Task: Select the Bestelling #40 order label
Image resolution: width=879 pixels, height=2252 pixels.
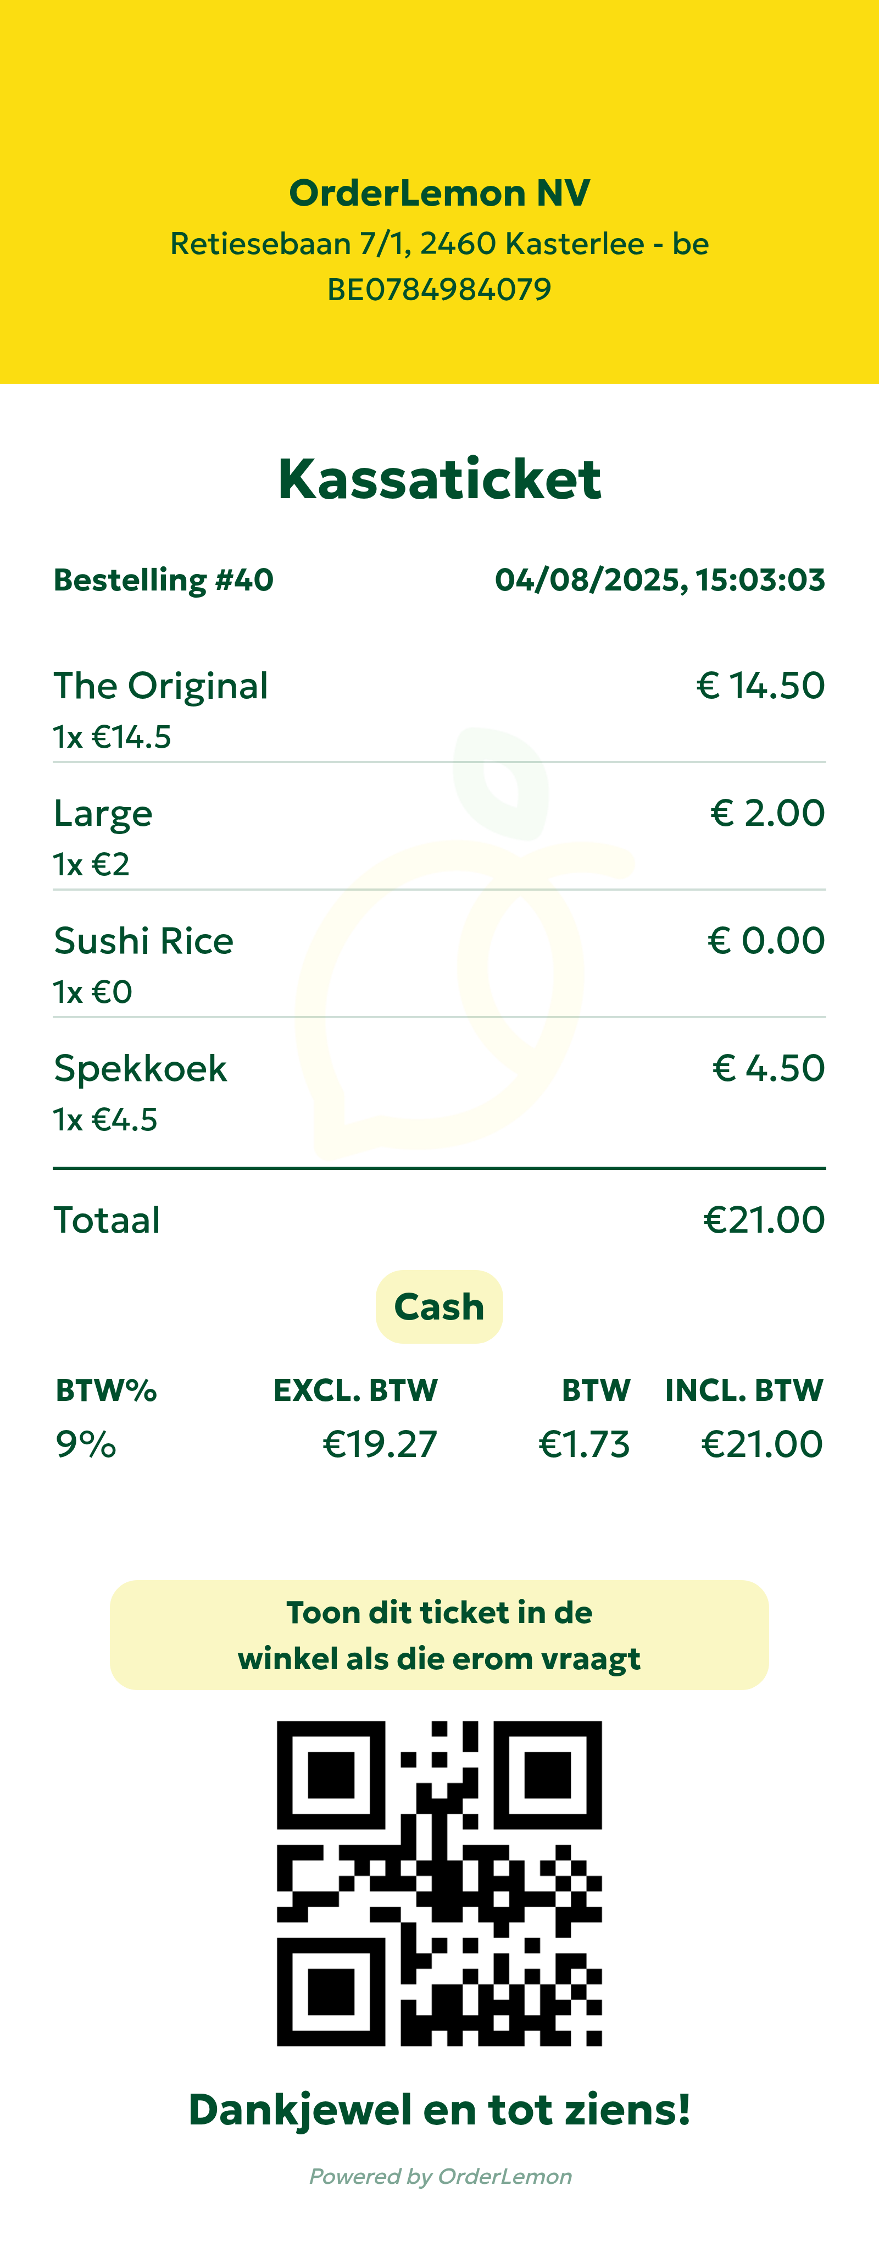Action: pyautogui.click(x=163, y=579)
